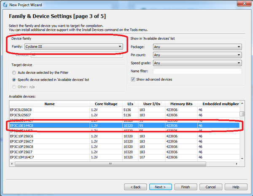Viewport: 253px width, 196px height.
Task: Open the Family dropdown showing Cyclone III
Action: [x=74, y=46]
